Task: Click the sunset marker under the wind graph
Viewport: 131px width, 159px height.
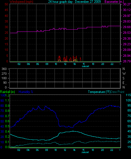Action: click(x=85, y=66)
